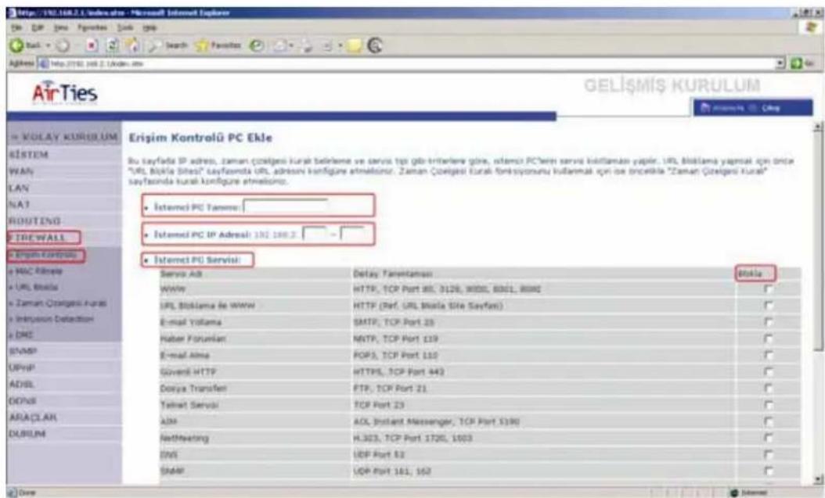This screenshot has width=825, height=498.
Task: Click the Çıkış logout link
Action: tap(771, 108)
